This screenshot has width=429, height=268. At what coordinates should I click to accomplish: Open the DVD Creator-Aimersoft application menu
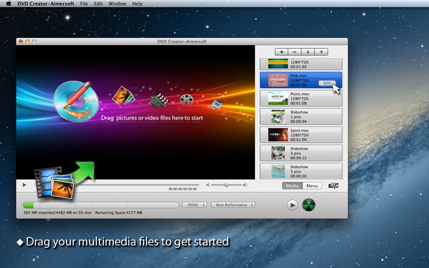(x=46, y=4)
